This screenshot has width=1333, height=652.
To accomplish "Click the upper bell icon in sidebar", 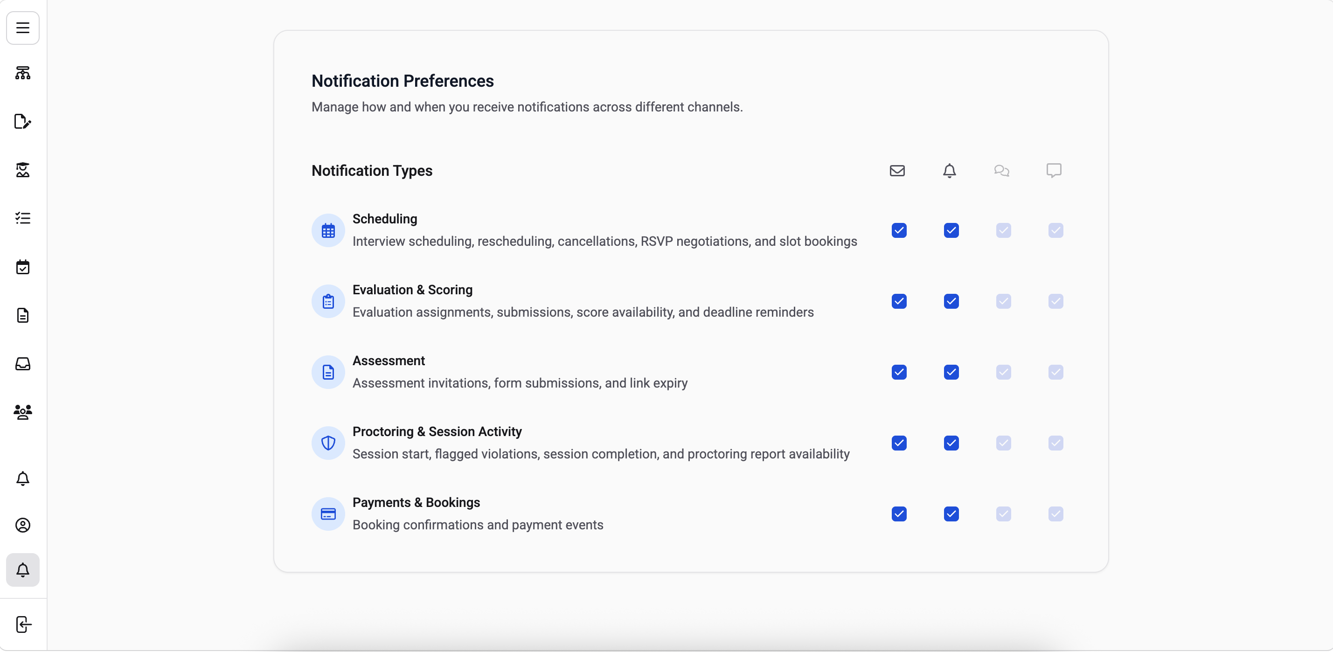I will 23,479.
